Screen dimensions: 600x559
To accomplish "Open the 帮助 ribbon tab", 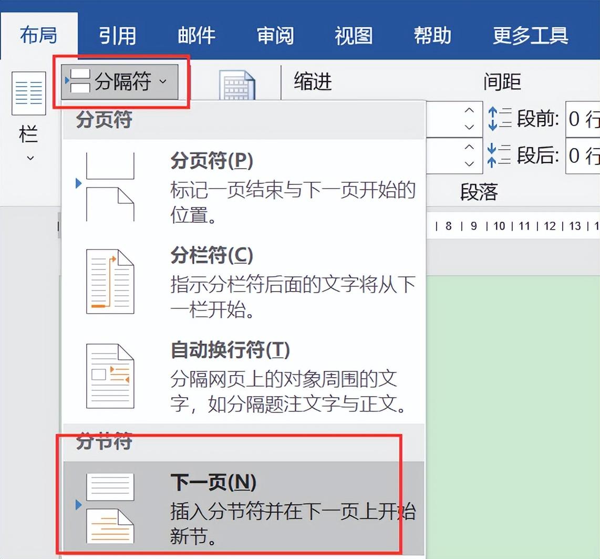I will [432, 36].
